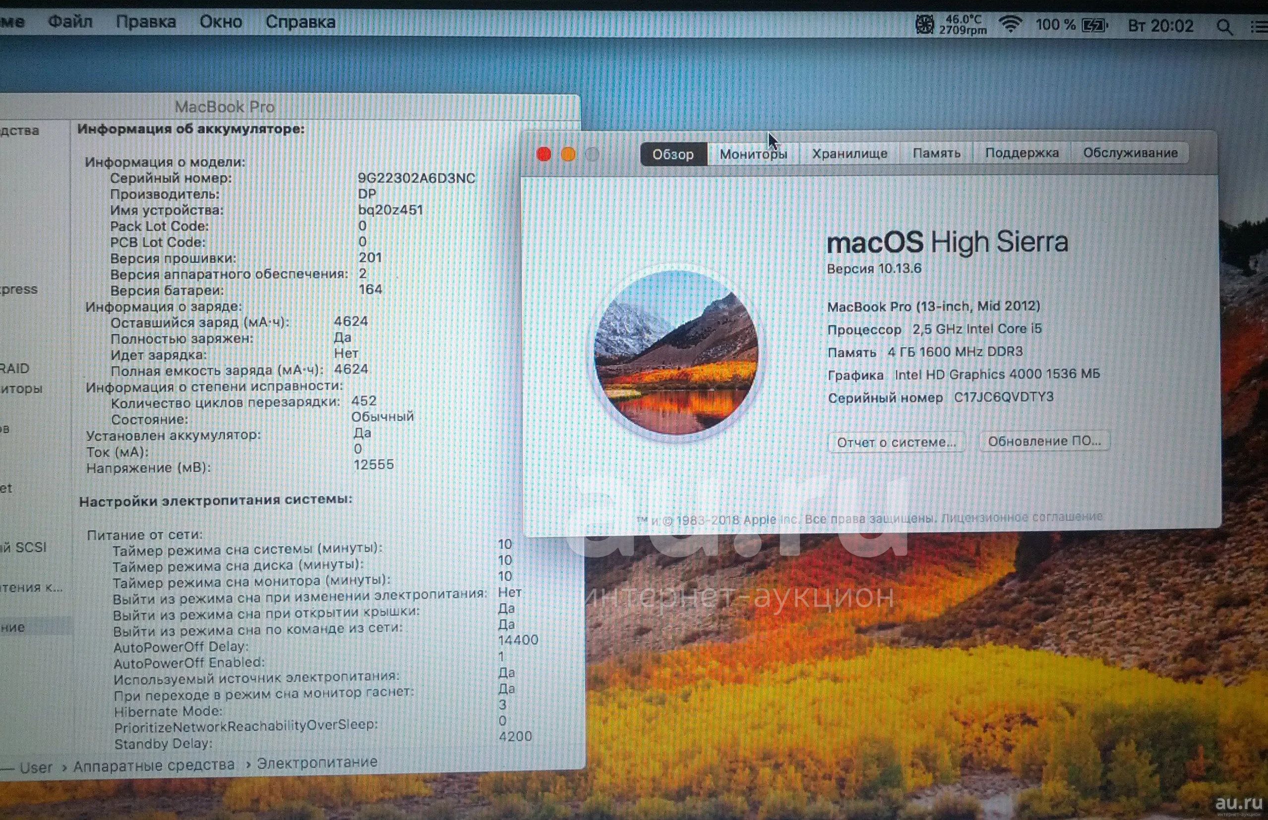Switch to the Хранилище tab
This screenshot has height=820, width=1268.
pos(849,153)
